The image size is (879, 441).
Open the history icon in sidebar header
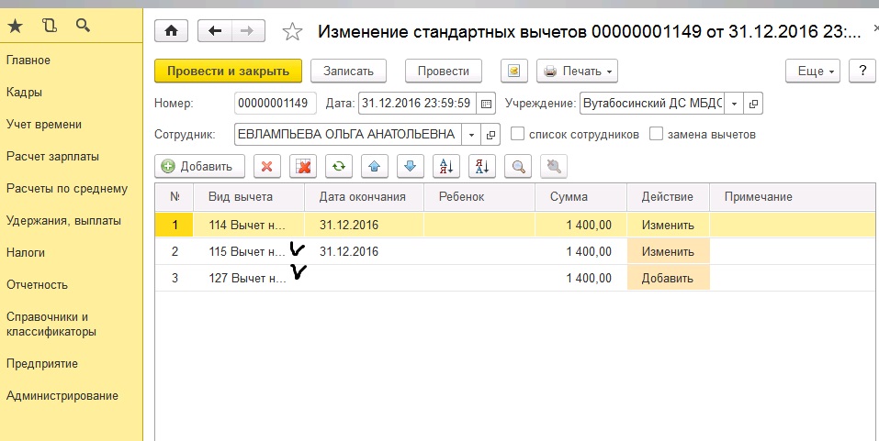(x=49, y=25)
